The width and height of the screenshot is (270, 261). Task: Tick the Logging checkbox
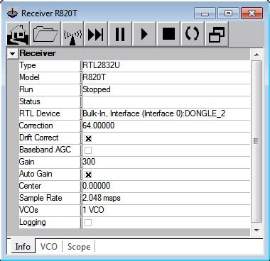[88, 223]
